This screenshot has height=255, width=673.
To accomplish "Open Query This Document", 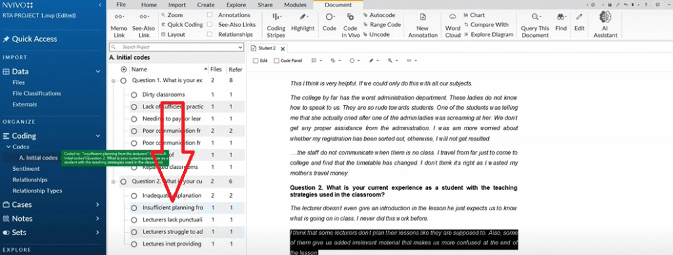I will pyautogui.click(x=535, y=25).
